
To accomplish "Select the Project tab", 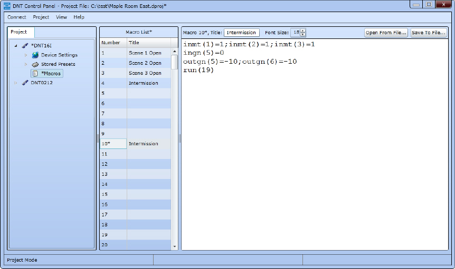I will (21, 32).
